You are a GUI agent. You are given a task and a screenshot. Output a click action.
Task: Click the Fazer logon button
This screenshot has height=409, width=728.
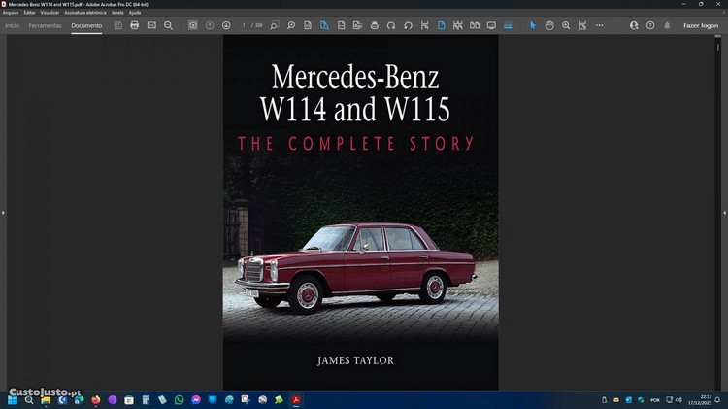(x=700, y=25)
